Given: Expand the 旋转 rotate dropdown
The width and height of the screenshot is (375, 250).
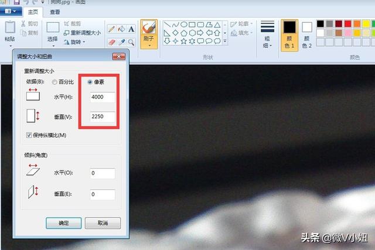Looking at the screenshot, I should pos(74,42).
